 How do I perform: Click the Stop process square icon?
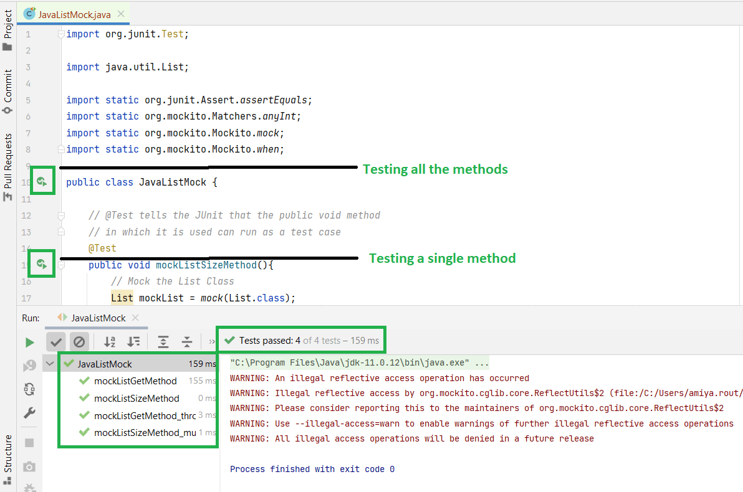click(x=29, y=443)
